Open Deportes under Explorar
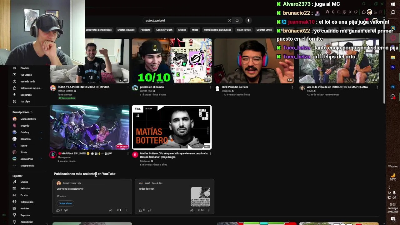Screen dimensions: 400x225 pos(25,215)
